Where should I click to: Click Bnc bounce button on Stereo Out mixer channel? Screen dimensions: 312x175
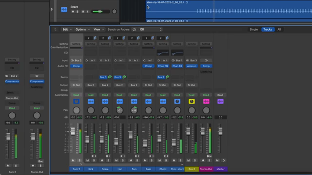(209, 156)
